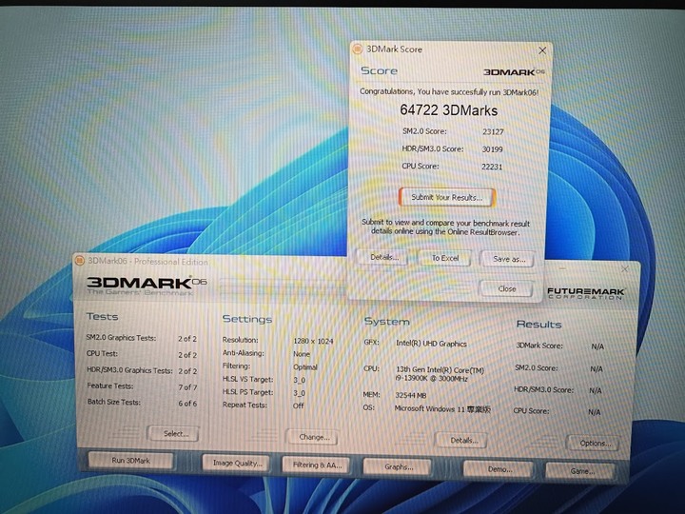
Task: Open Options under the Results section
Action: (x=595, y=444)
